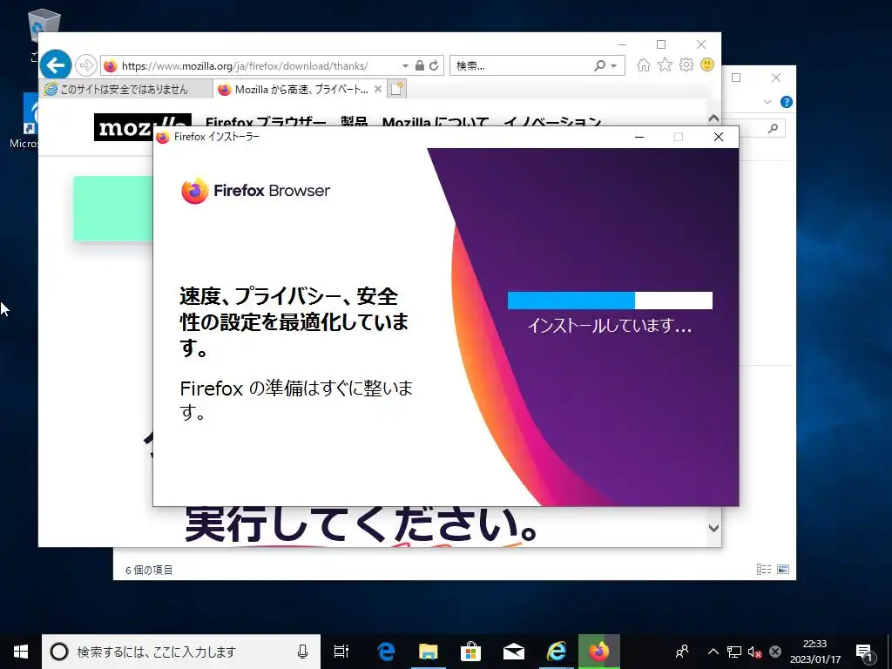Open search provider dropdown arrow in IE
Image resolution: width=892 pixels, height=669 pixels.
[x=614, y=66]
